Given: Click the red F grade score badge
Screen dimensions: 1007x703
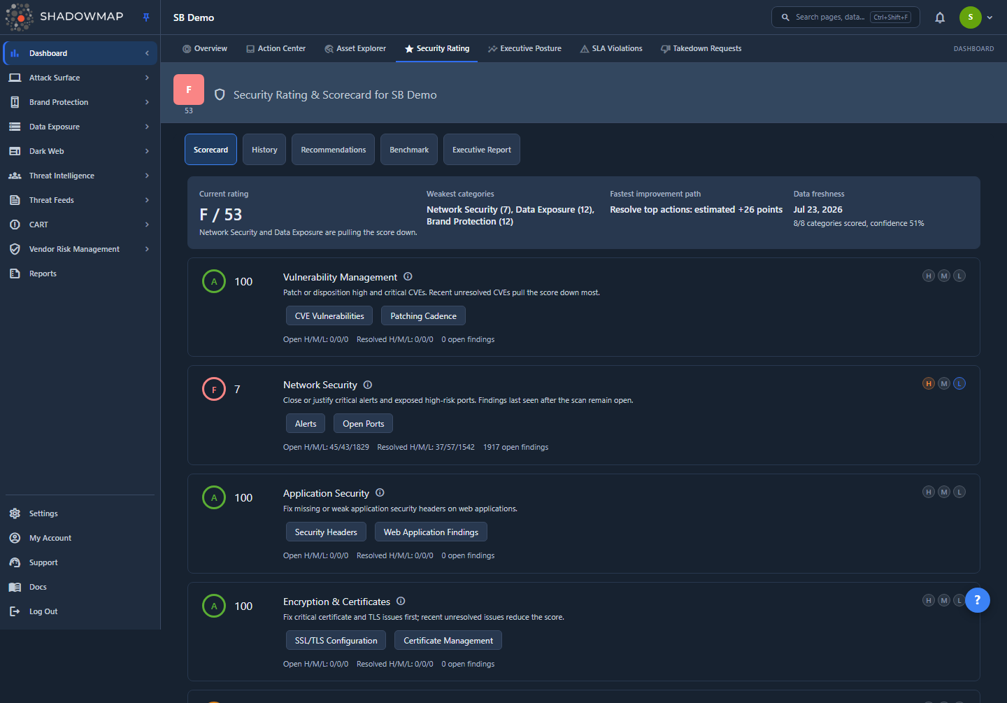Looking at the screenshot, I should click(189, 90).
